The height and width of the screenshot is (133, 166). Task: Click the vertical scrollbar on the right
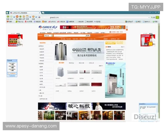click(159, 55)
